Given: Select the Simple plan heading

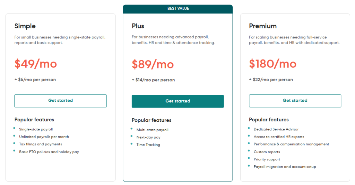Looking at the screenshot, I should point(25,26).
